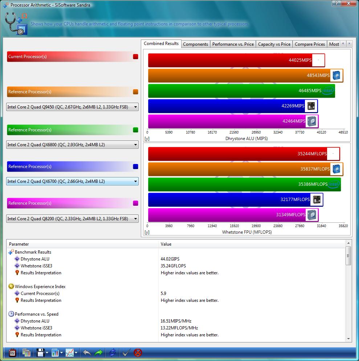Open the Performance vs. Price tab
This screenshot has height=361, width=359.
pyautogui.click(x=233, y=44)
